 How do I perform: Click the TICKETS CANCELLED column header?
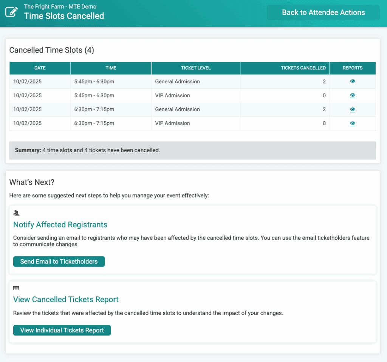click(x=303, y=68)
